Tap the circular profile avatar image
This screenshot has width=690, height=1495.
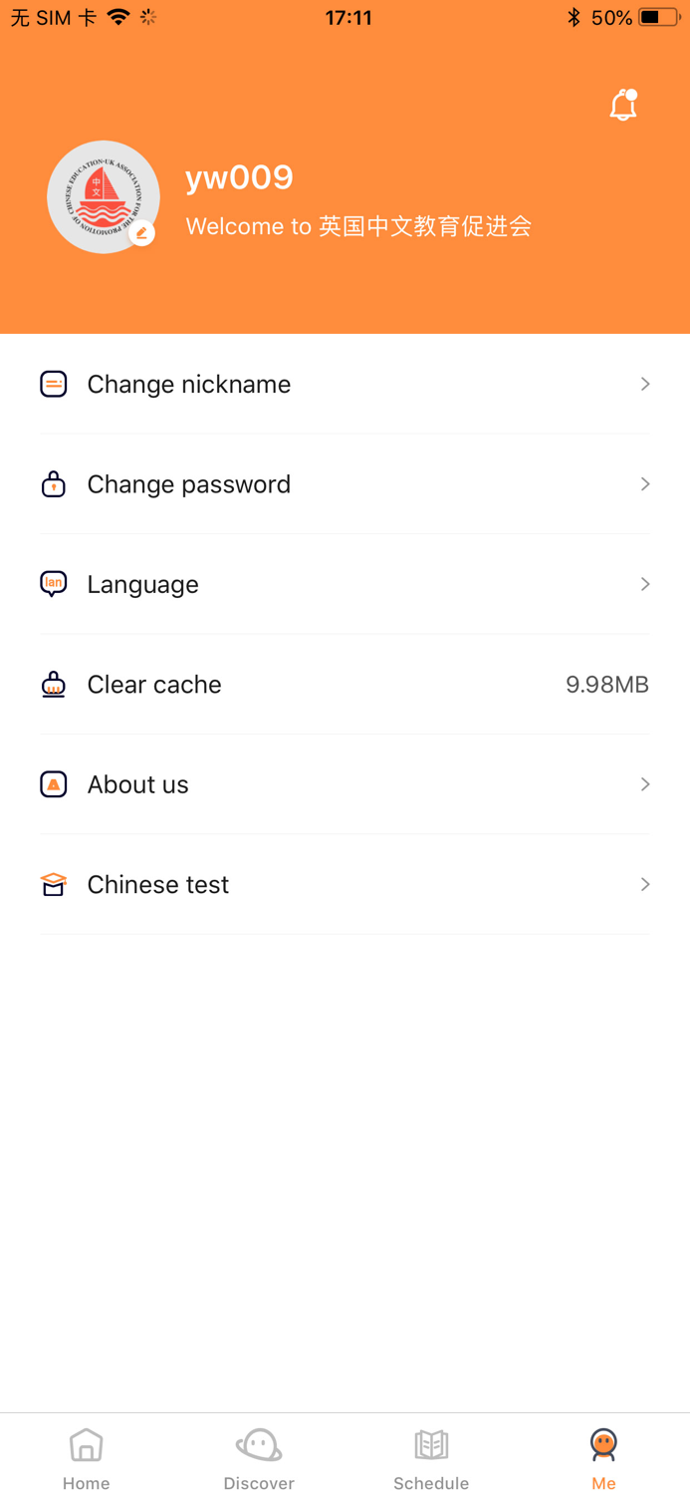pyautogui.click(x=103, y=197)
